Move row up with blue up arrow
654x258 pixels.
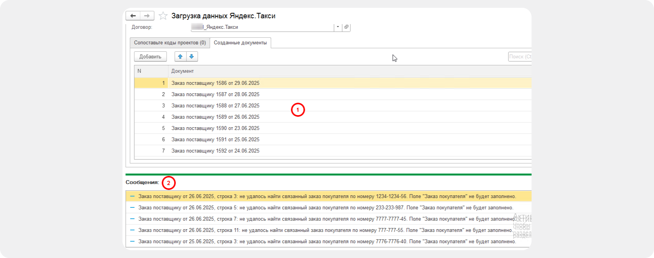[x=180, y=56]
